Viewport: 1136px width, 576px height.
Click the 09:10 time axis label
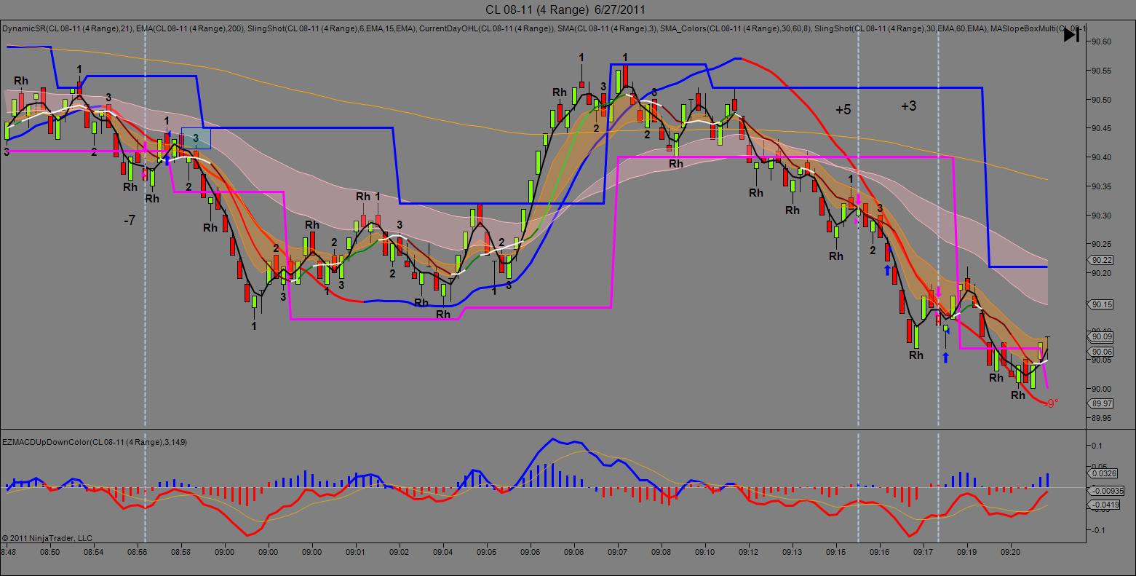click(705, 553)
